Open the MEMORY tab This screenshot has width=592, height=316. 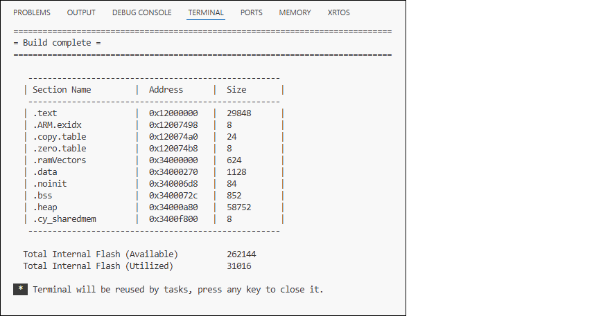point(295,12)
